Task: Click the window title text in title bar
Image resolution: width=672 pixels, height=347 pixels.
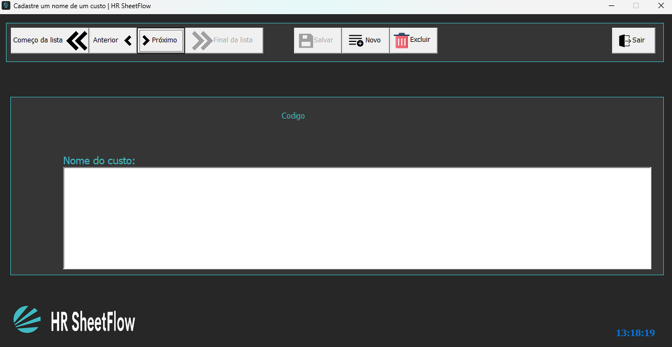Action: click(82, 6)
